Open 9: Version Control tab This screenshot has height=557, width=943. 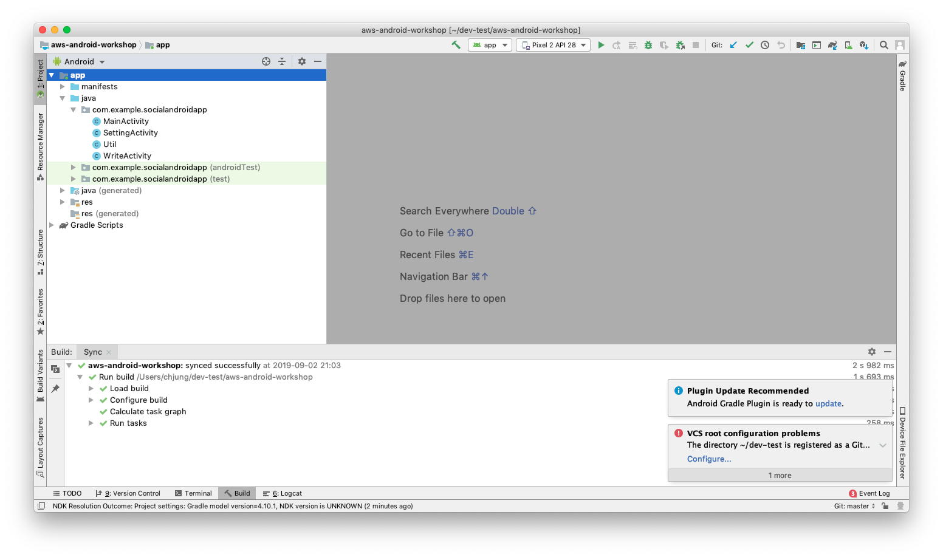pos(128,493)
